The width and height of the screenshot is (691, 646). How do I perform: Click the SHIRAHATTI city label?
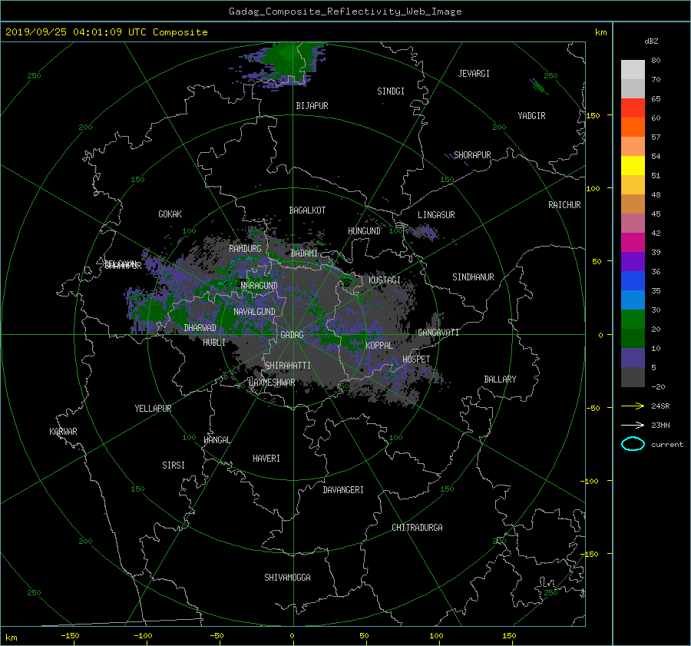click(288, 366)
